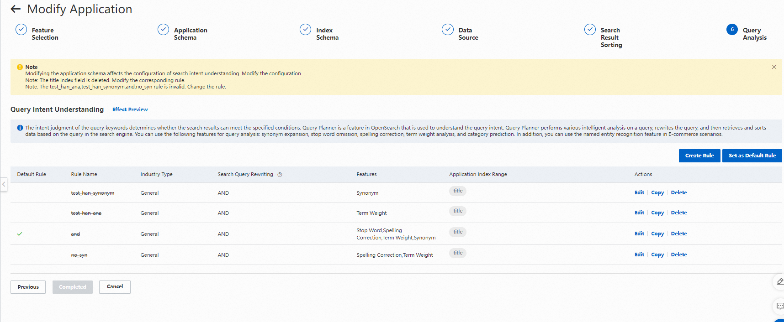
Task: Expand the collapsed left sidebar panel
Action: pyautogui.click(x=4, y=185)
